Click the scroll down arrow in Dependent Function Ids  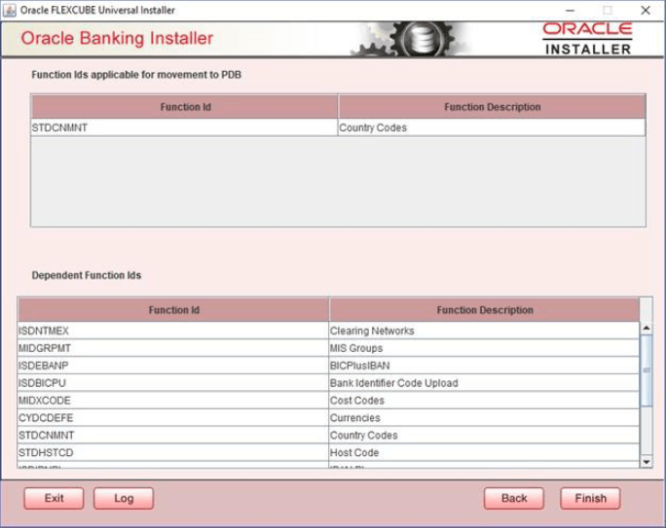click(646, 462)
